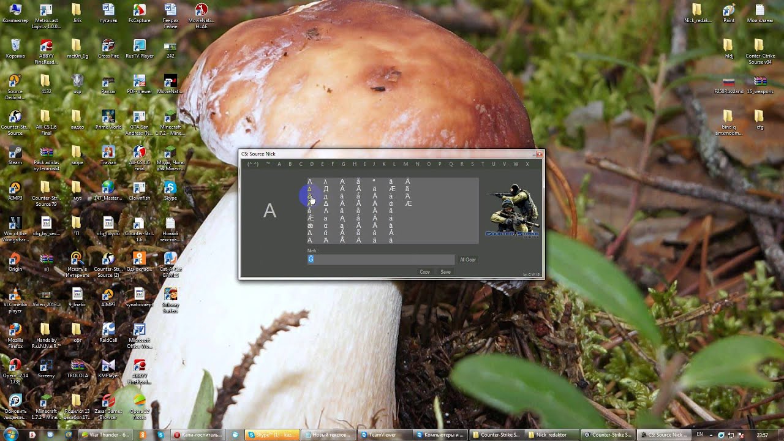
Task: Open the Screeny desktop shortcut
Action: tap(47, 368)
